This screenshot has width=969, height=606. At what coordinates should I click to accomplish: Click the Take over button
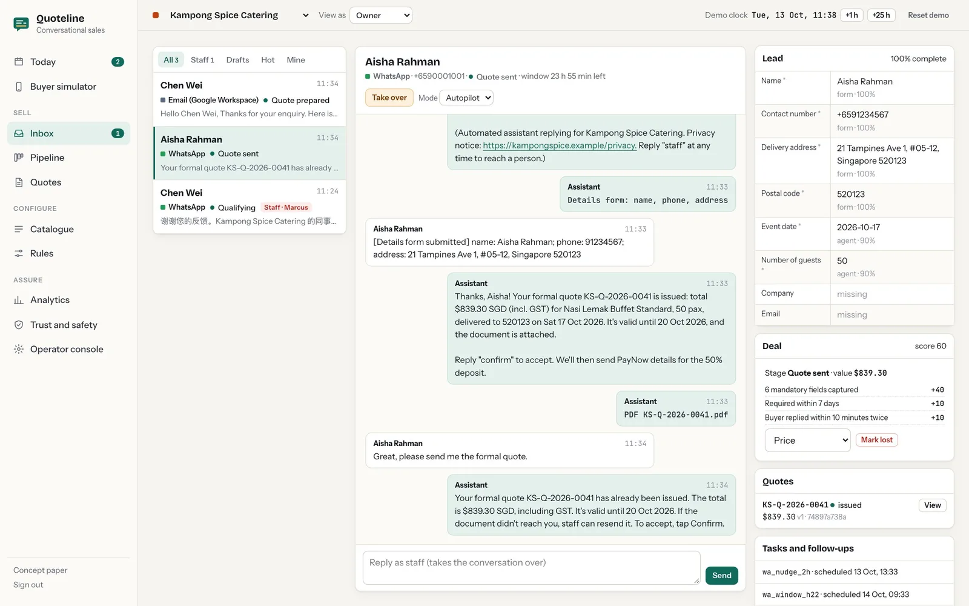coord(389,98)
